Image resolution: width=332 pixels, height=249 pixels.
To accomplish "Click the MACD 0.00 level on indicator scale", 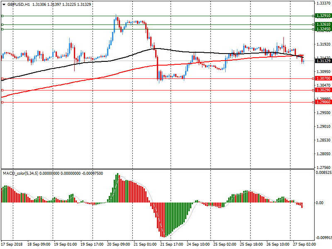I will (320, 203).
